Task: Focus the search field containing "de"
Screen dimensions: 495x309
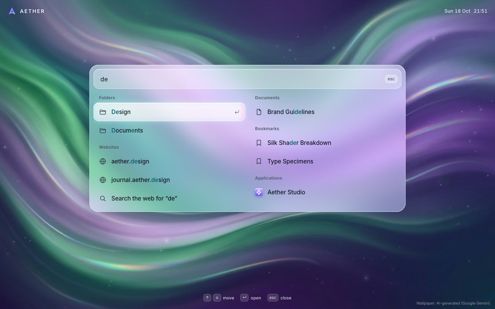Action: (247, 79)
